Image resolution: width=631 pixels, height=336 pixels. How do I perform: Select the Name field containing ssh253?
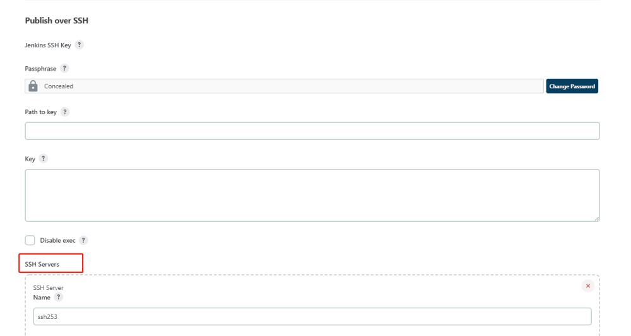312,316
